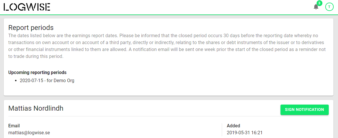Select the 2020-07-15 for Demo Org entry
Image resolution: width=338 pixels, height=138 pixels.
pos(47,81)
